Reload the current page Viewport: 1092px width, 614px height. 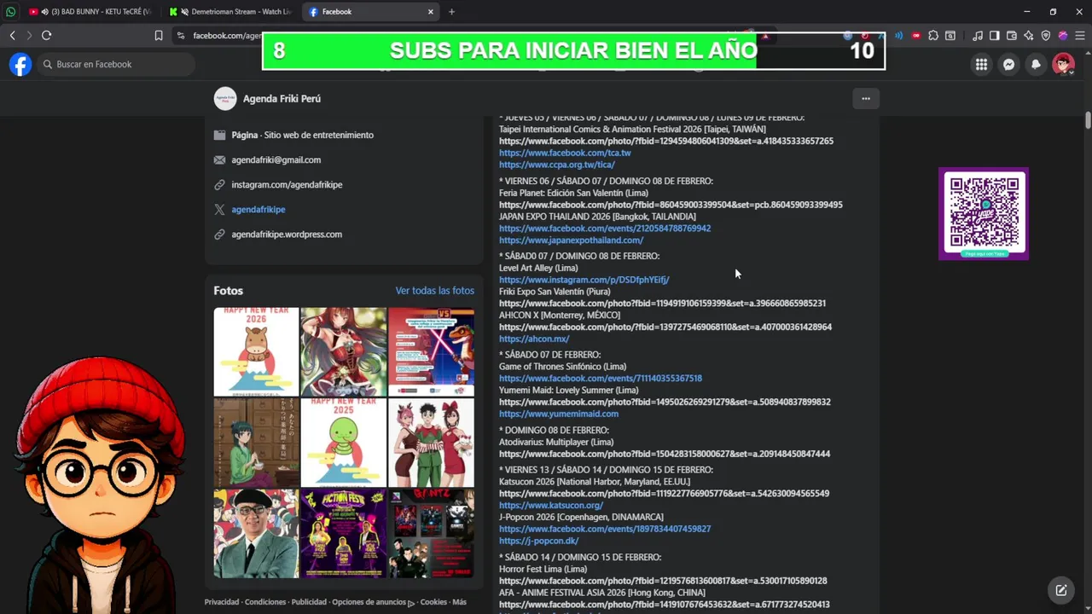click(x=47, y=36)
